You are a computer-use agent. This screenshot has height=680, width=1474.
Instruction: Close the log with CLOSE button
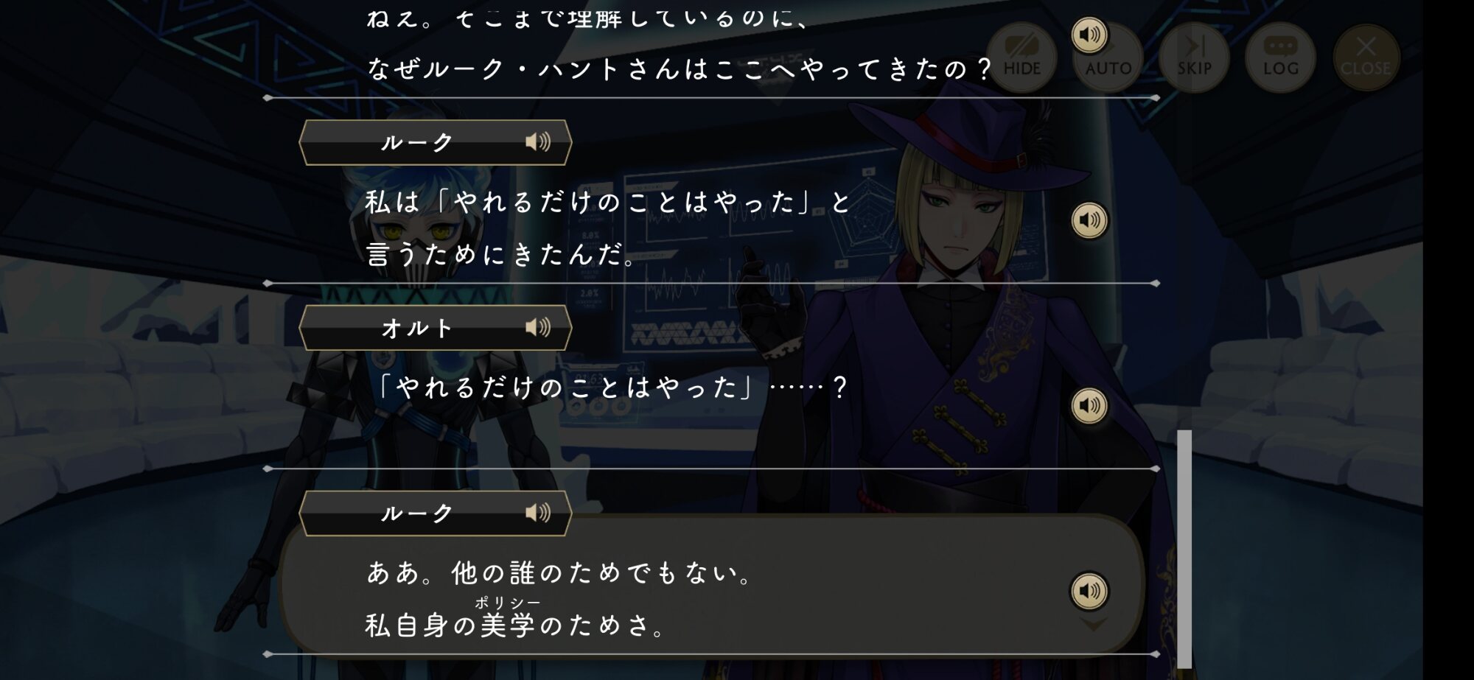tap(1366, 57)
